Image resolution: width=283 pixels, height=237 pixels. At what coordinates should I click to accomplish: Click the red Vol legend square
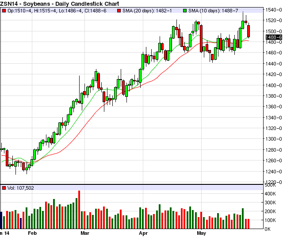pyautogui.click(x=4, y=188)
